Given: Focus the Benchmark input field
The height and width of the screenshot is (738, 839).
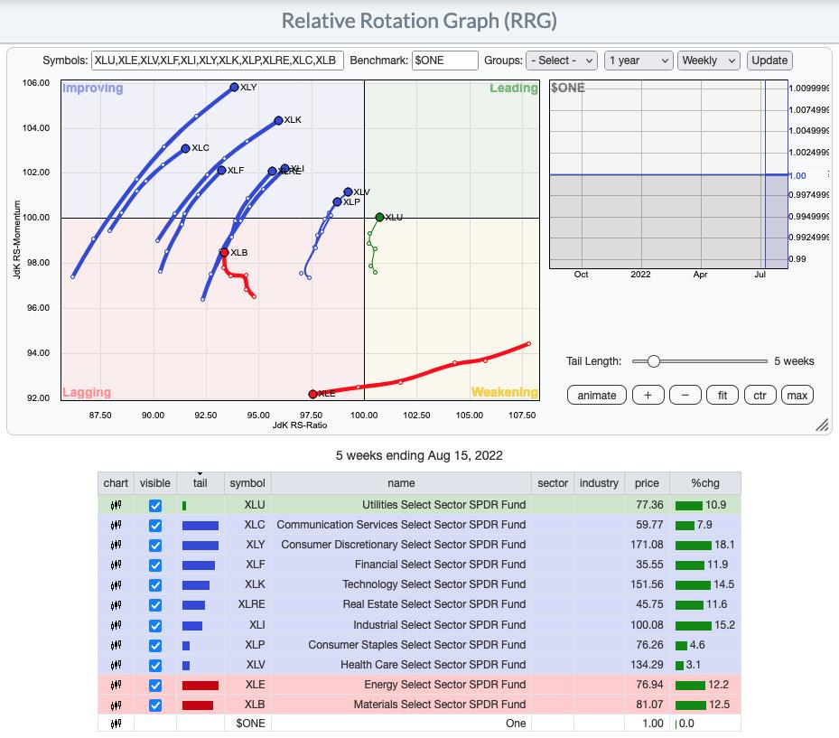Looking at the screenshot, I should point(444,61).
